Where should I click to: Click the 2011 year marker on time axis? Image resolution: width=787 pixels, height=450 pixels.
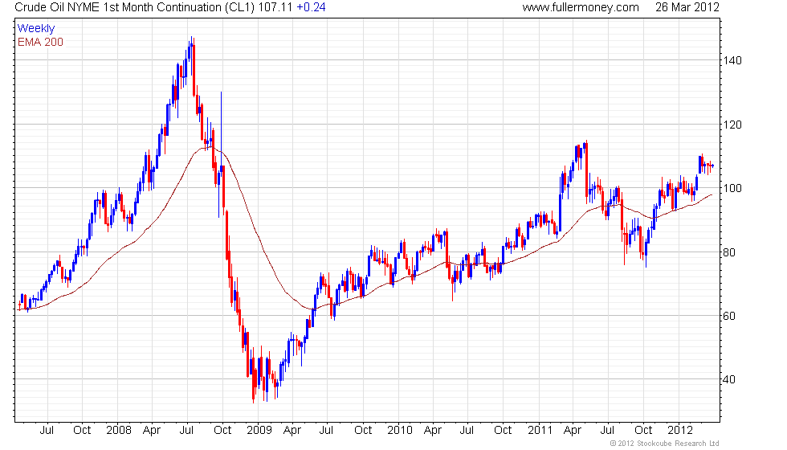click(x=540, y=431)
